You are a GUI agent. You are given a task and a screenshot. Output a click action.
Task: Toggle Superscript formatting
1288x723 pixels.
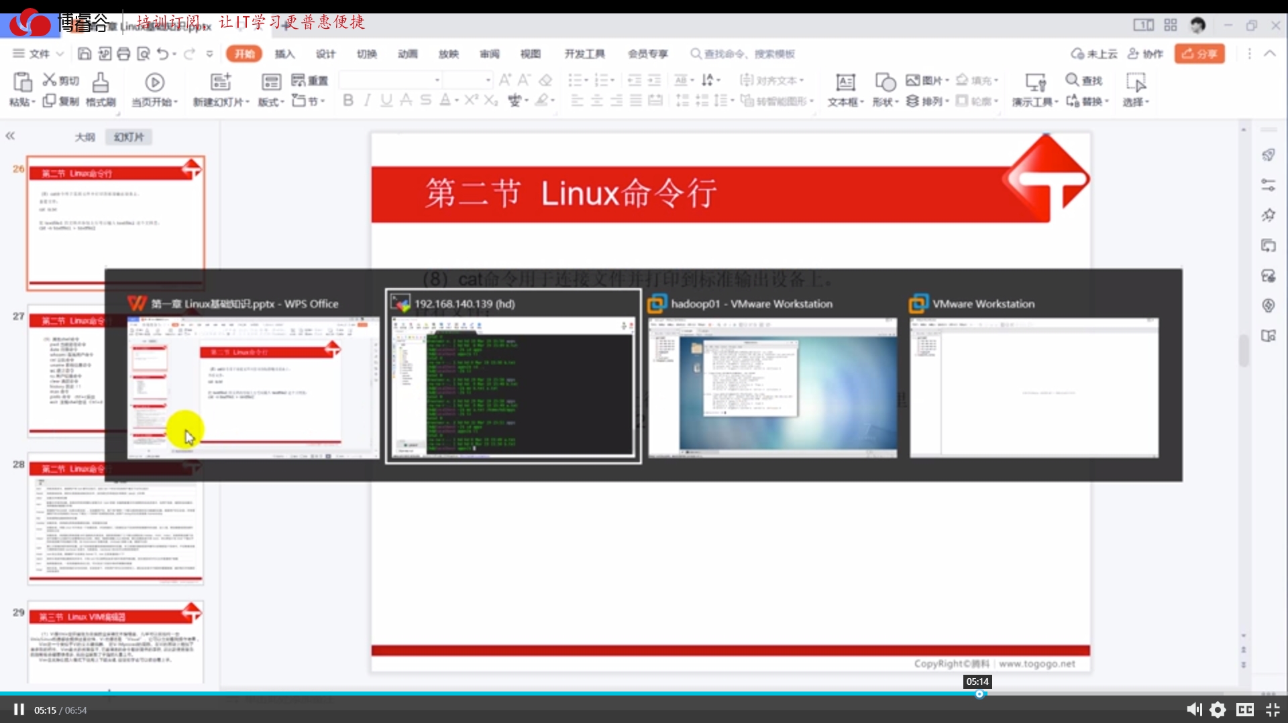click(471, 100)
